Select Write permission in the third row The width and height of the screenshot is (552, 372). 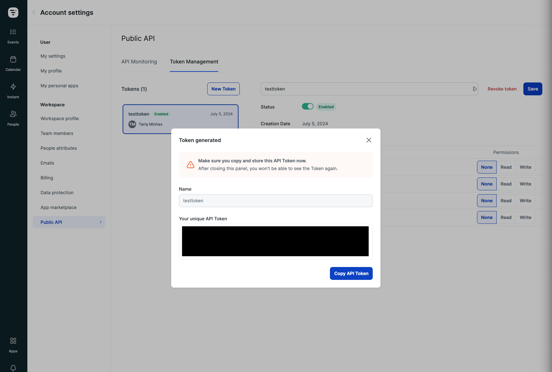[x=526, y=201]
